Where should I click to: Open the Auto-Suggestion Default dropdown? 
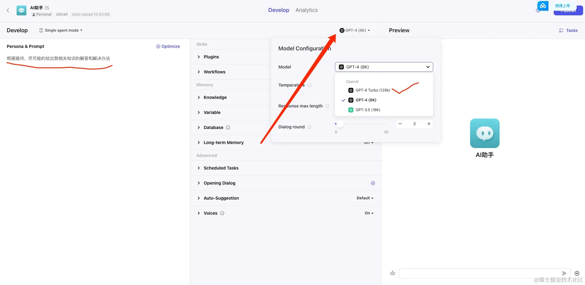(x=365, y=198)
